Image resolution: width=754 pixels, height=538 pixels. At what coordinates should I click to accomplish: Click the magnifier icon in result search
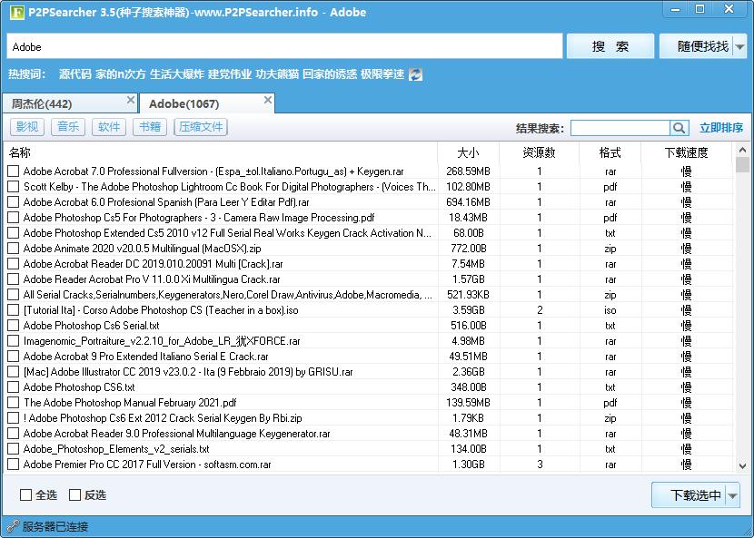(679, 128)
